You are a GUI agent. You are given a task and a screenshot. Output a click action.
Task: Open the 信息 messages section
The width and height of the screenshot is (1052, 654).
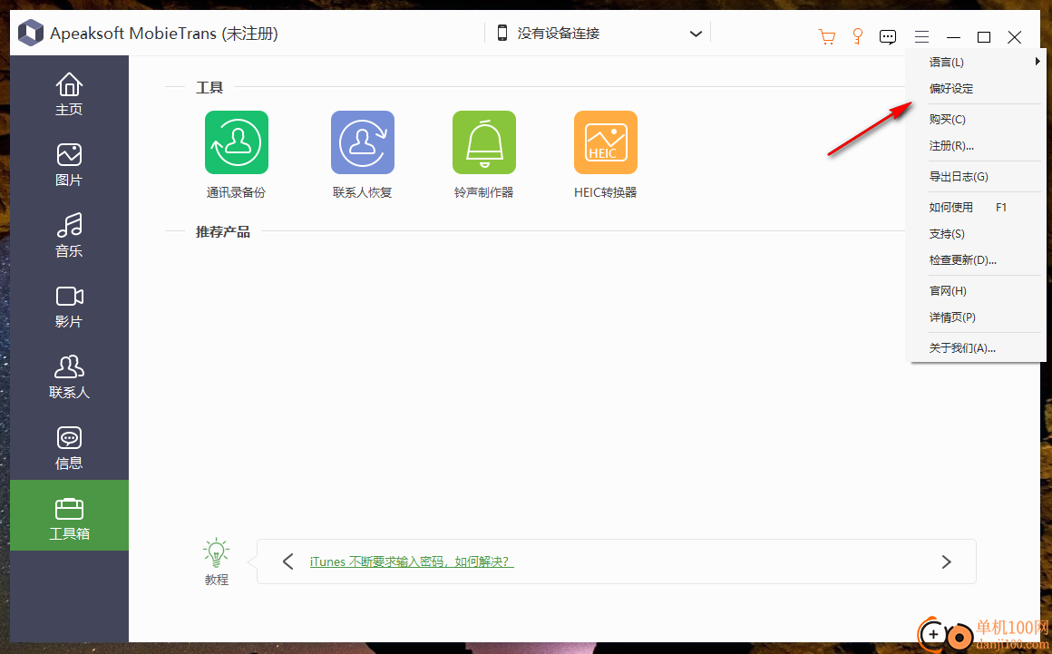(69, 448)
